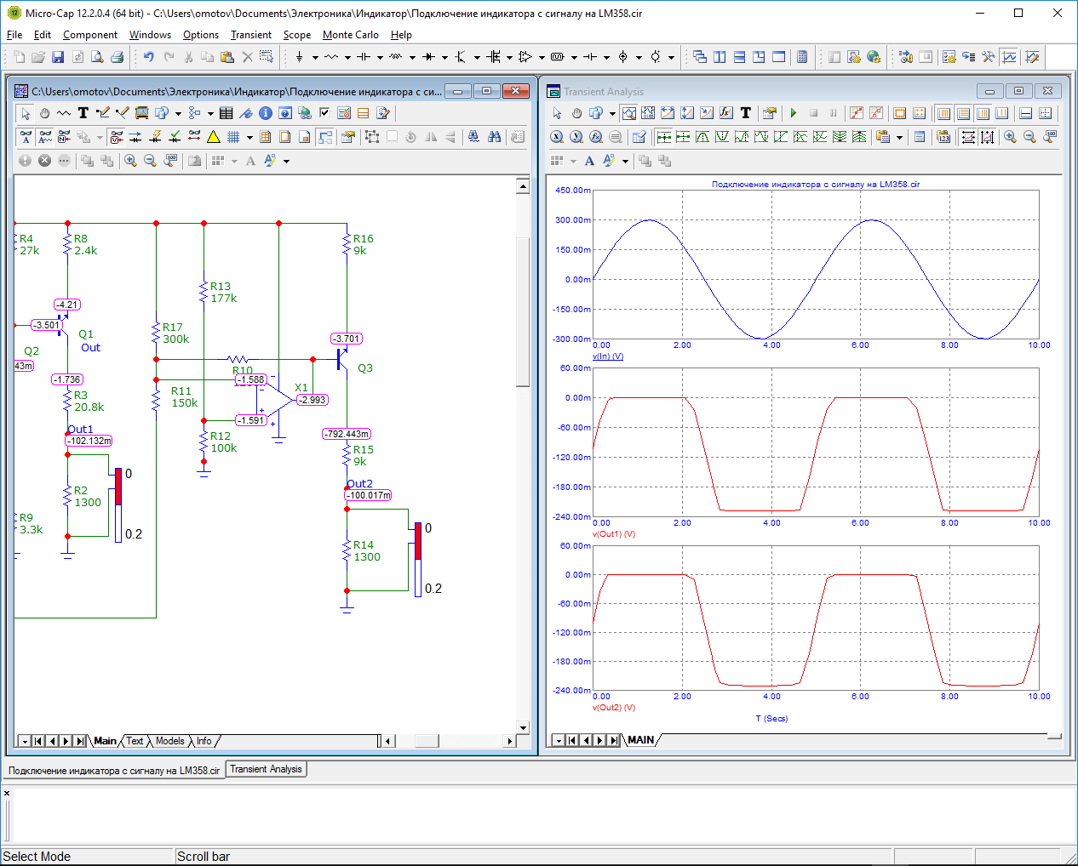Click Zoom In magnifier in schematic toolbar
The height and width of the screenshot is (866, 1078).
click(130, 161)
